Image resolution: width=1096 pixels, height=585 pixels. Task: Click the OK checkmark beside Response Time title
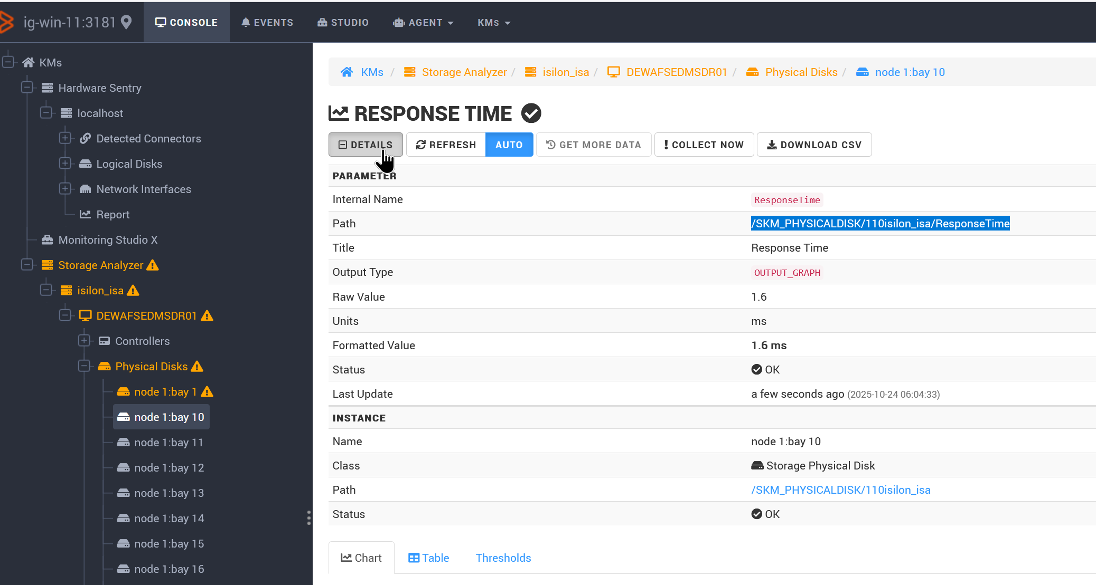coord(531,113)
